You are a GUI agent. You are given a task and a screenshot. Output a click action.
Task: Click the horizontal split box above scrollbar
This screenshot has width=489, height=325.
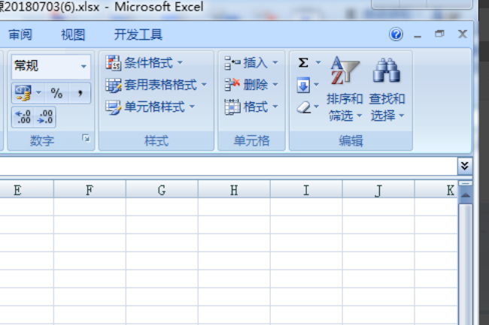(466, 184)
